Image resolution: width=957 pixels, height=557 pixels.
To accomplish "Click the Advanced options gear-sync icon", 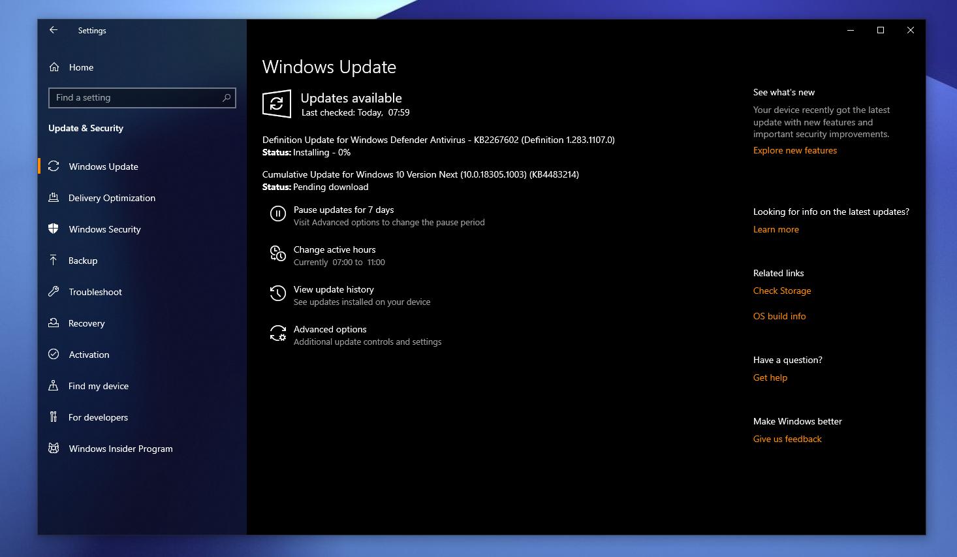I will tap(278, 334).
